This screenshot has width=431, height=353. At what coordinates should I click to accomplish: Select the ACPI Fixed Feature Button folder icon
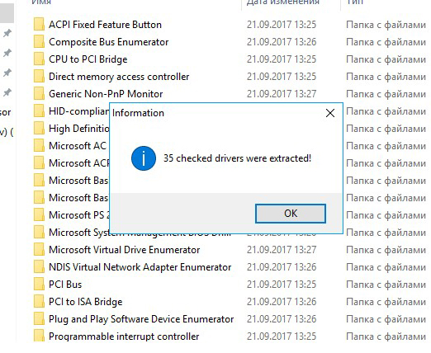pos(39,25)
